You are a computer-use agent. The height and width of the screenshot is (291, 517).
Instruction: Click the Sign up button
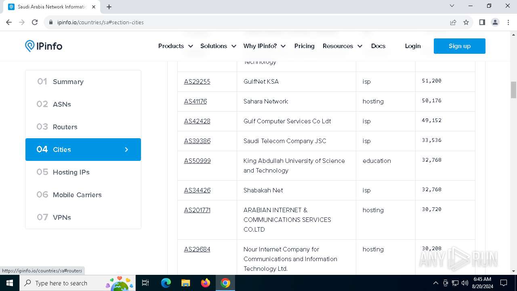460,46
